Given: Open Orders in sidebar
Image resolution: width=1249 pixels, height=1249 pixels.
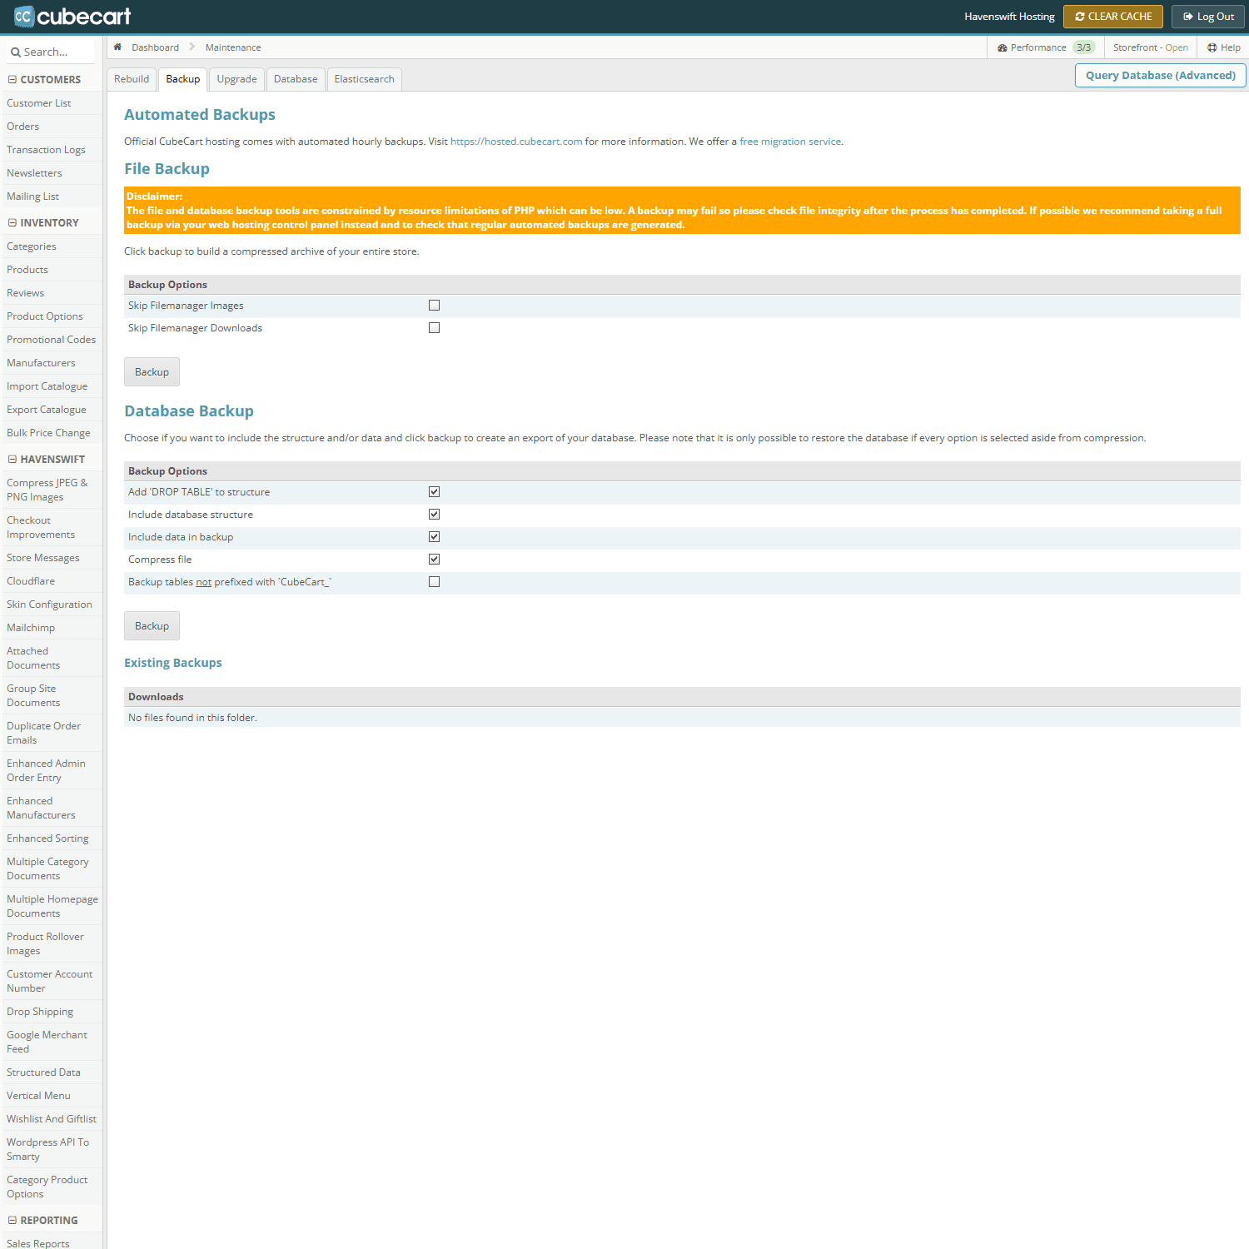Looking at the screenshot, I should (x=52, y=127).
